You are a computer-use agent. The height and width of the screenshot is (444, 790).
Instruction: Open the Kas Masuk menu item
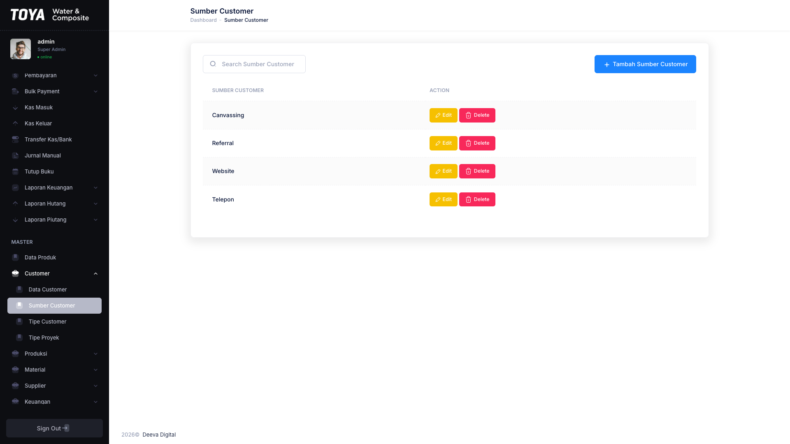(54, 107)
